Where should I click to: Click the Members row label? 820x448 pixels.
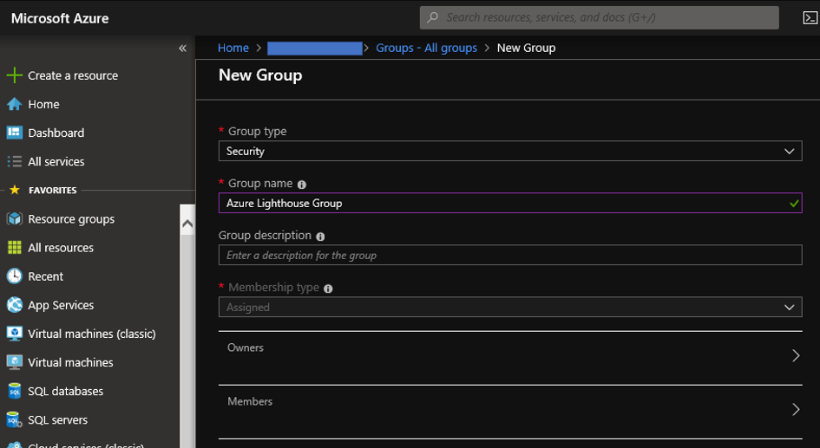click(250, 401)
